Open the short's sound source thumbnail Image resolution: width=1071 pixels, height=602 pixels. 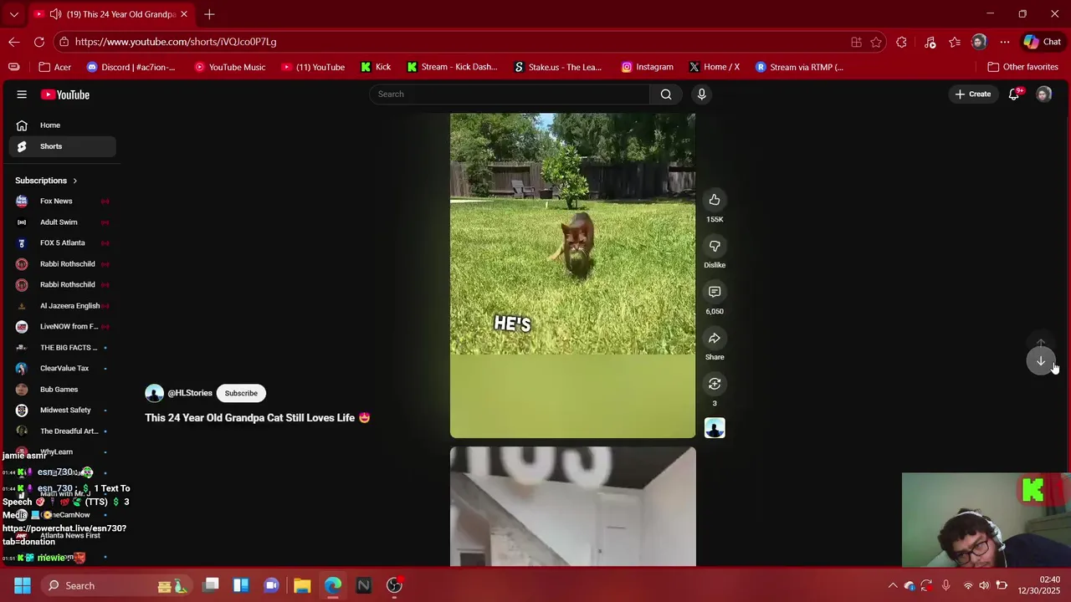[715, 428]
